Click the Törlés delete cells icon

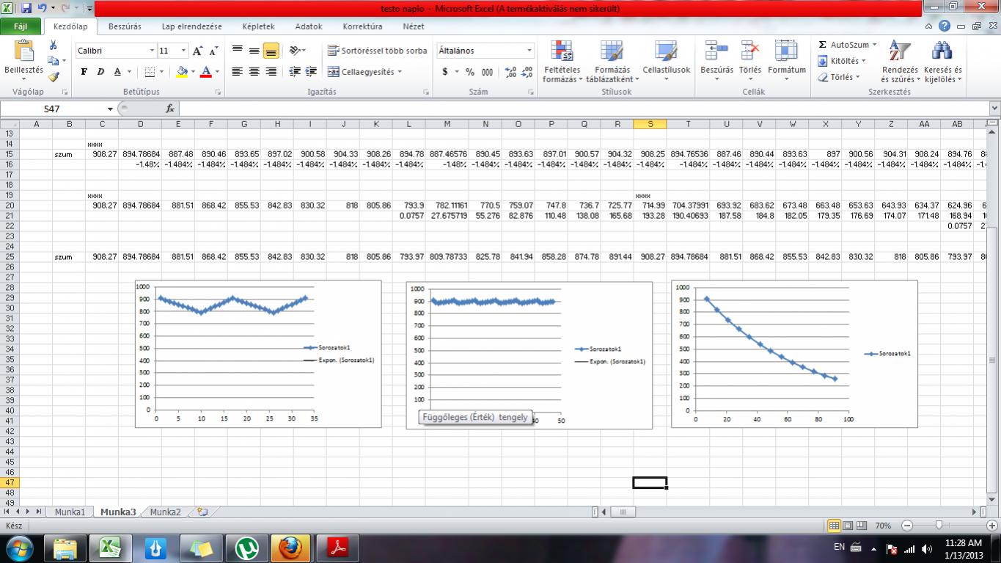pyautogui.click(x=749, y=51)
